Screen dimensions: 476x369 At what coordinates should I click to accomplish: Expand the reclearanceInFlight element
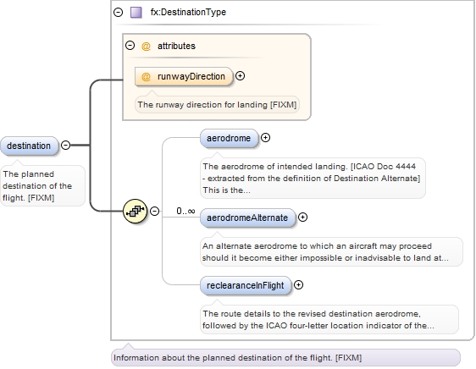tap(299, 284)
